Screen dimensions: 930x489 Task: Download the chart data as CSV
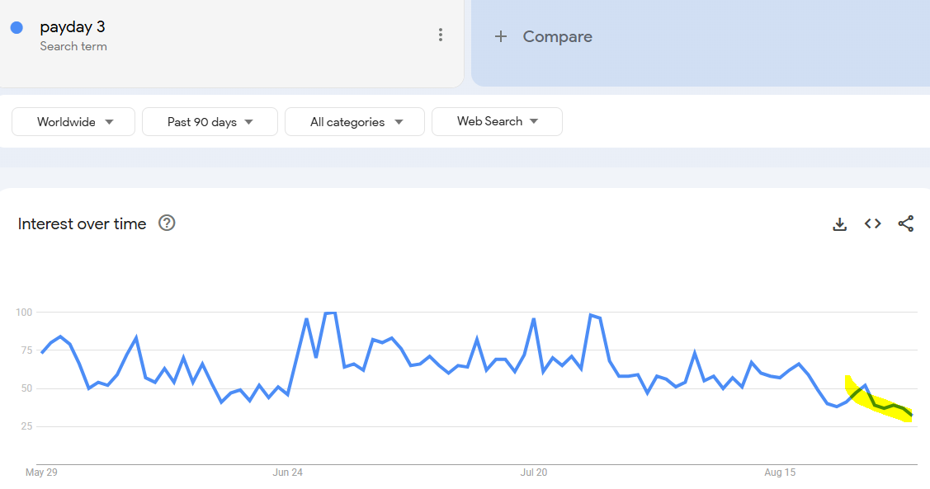839,223
